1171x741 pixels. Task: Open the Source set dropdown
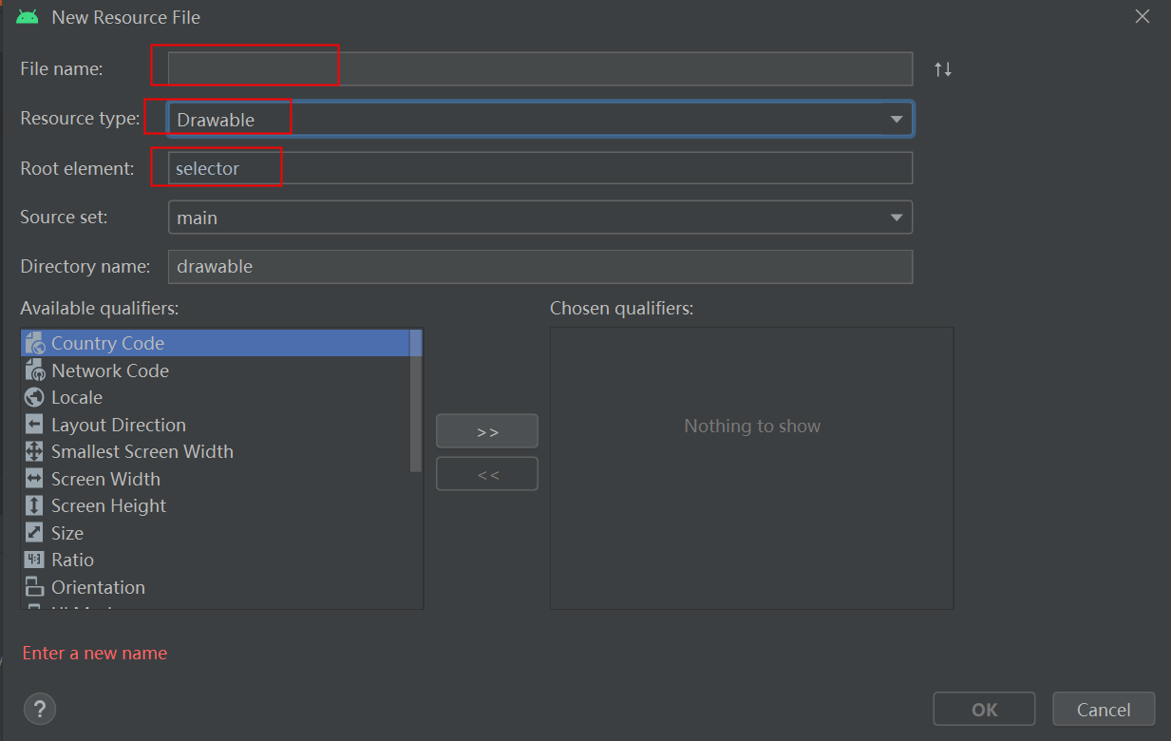pyautogui.click(x=896, y=217)
